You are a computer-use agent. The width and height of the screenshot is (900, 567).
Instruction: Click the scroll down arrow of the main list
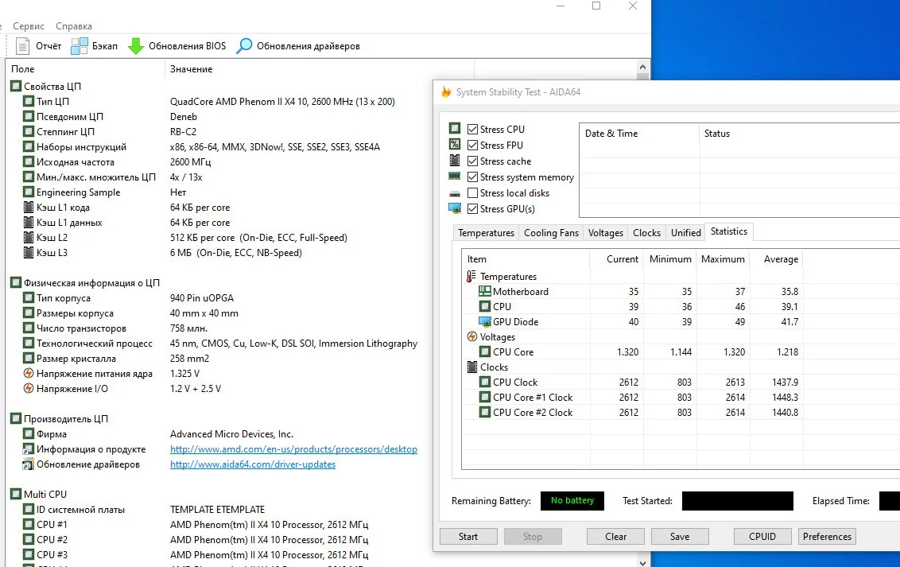(643, 562)
